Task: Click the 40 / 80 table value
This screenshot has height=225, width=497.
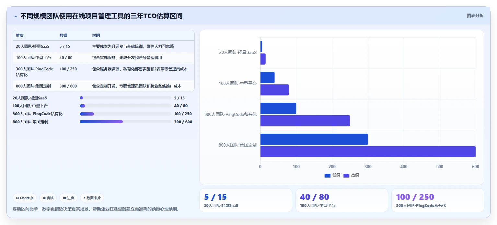Action: click(66, 58)
